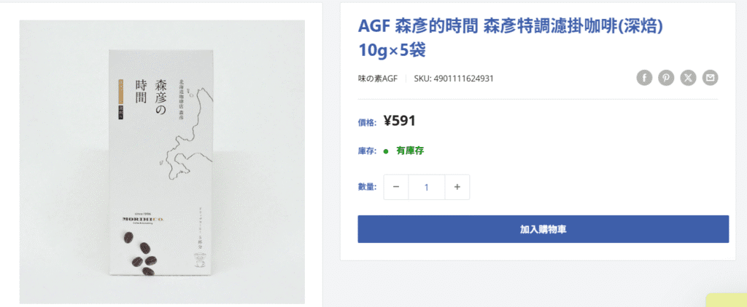Focus the quantity number field
The image size is (747, 307).
[426, 187]
